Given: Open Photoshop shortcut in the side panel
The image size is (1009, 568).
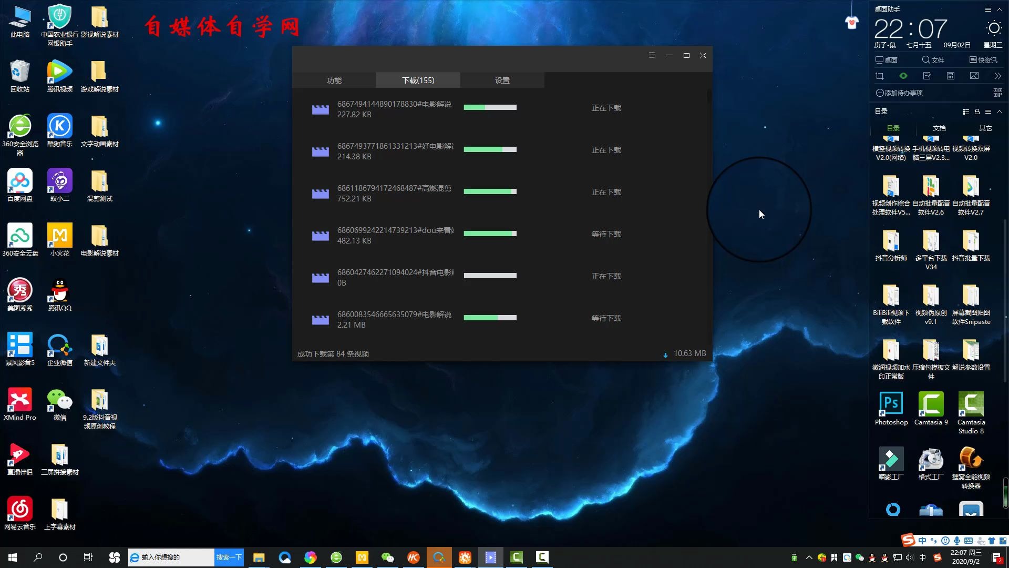Looking at the screenshot, I should click(891, 404).
